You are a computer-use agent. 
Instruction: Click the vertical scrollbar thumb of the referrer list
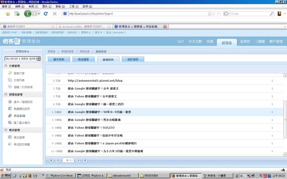tap(285, 119)
